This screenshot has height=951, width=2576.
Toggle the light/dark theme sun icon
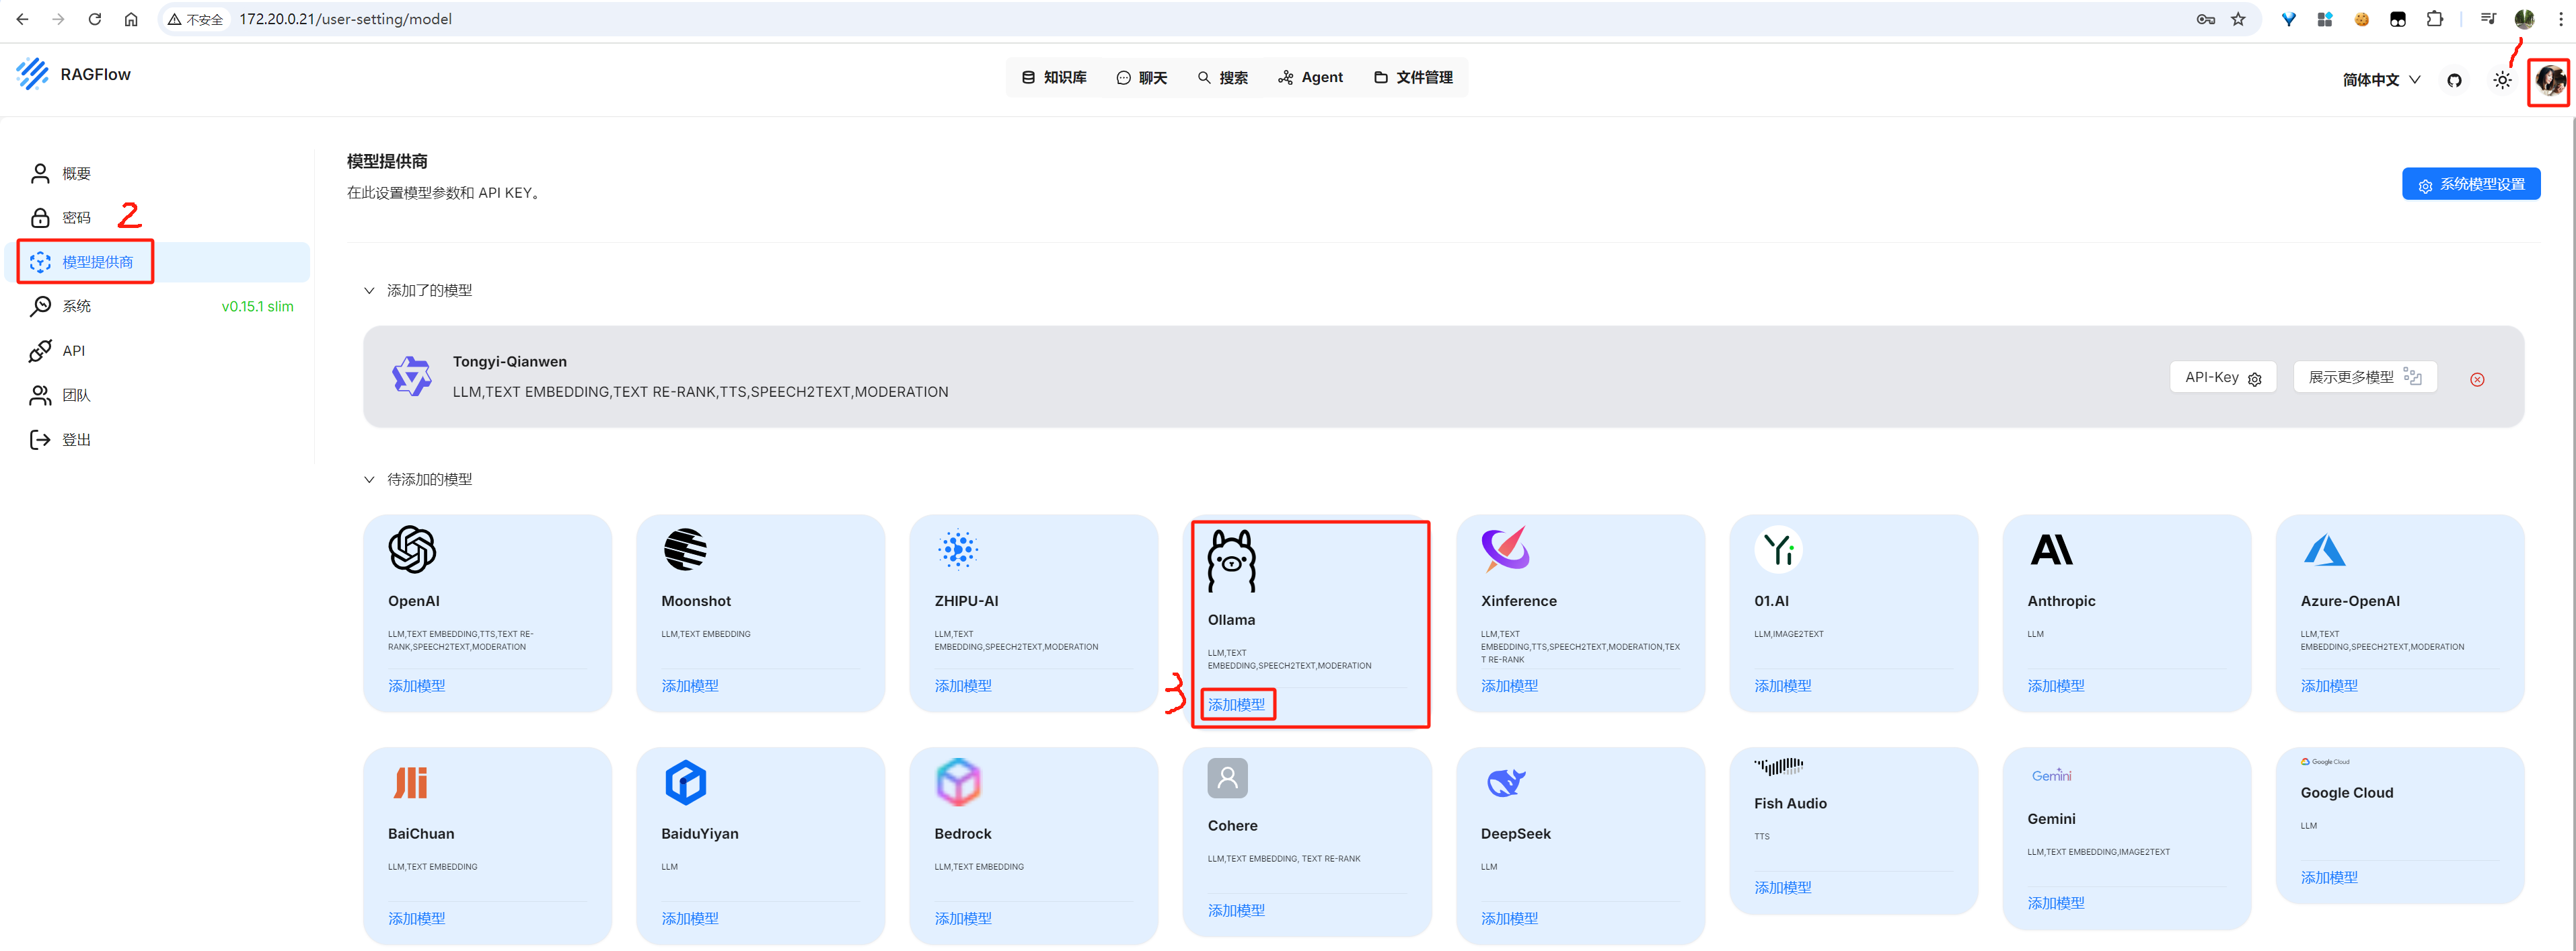(x=2502, y=80)
